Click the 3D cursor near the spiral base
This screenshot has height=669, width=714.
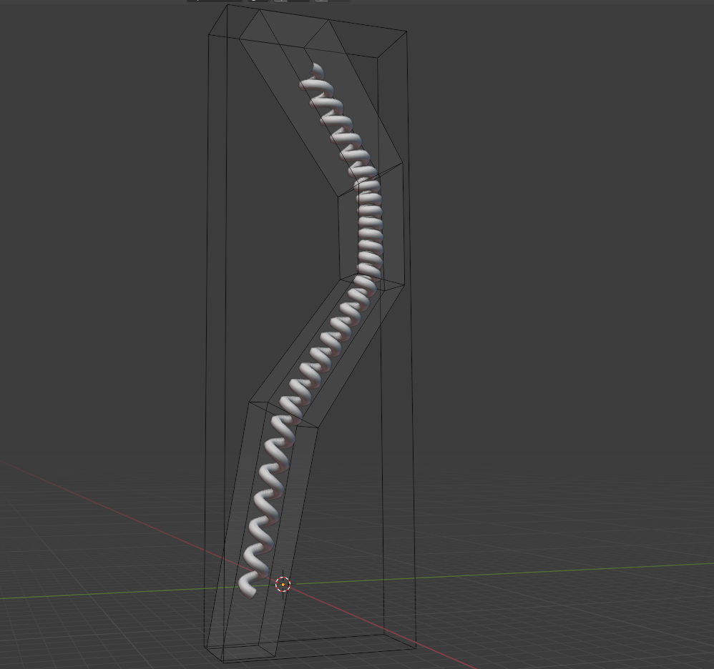click(x=283, y=585)
